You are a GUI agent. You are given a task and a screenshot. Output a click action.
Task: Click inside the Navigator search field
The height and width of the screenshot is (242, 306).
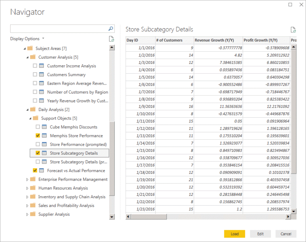(x=59, y=29)
